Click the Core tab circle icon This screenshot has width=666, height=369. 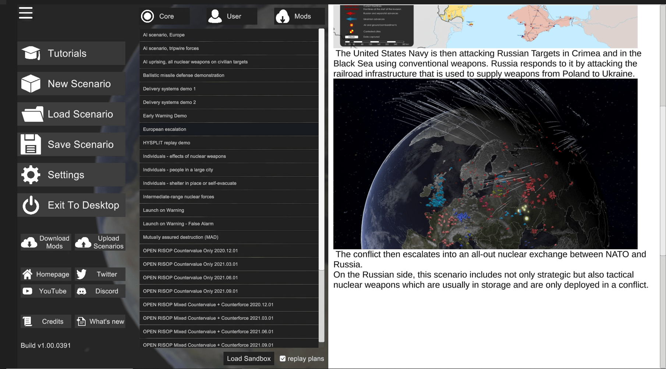148,16
